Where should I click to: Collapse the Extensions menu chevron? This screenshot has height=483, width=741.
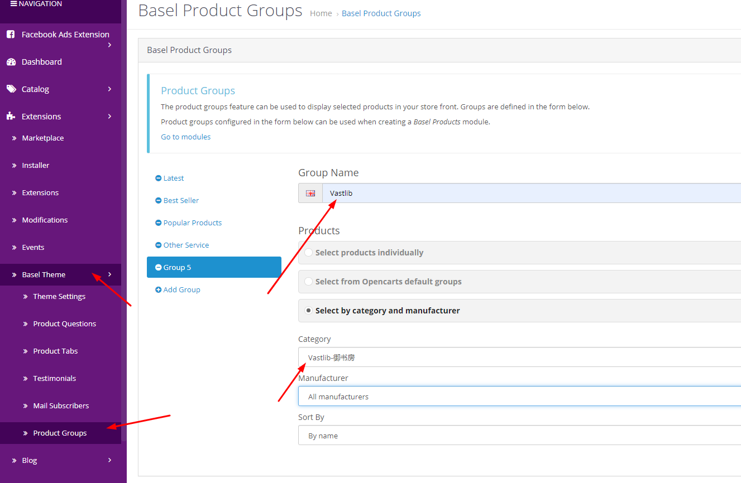(109, 117)
